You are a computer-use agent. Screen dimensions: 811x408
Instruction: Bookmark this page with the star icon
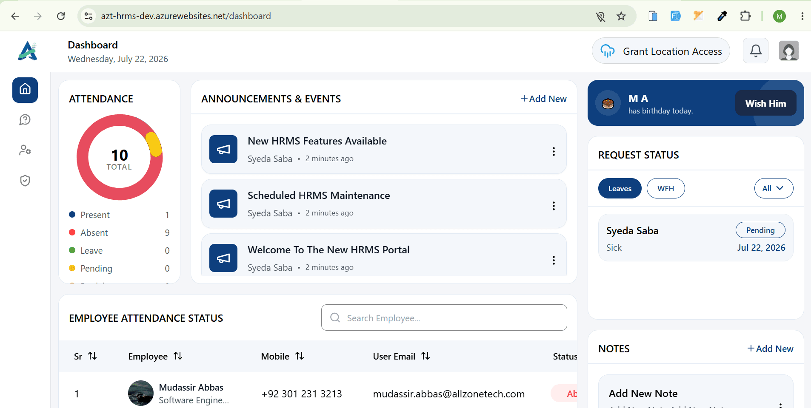[x=621, y=16]
